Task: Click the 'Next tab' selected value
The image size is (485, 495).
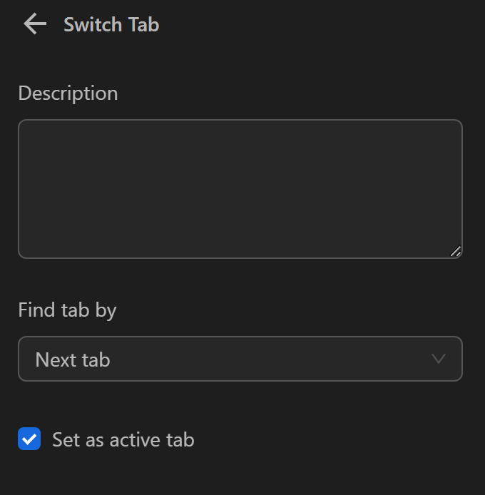Action: click(x=73, y=359)
